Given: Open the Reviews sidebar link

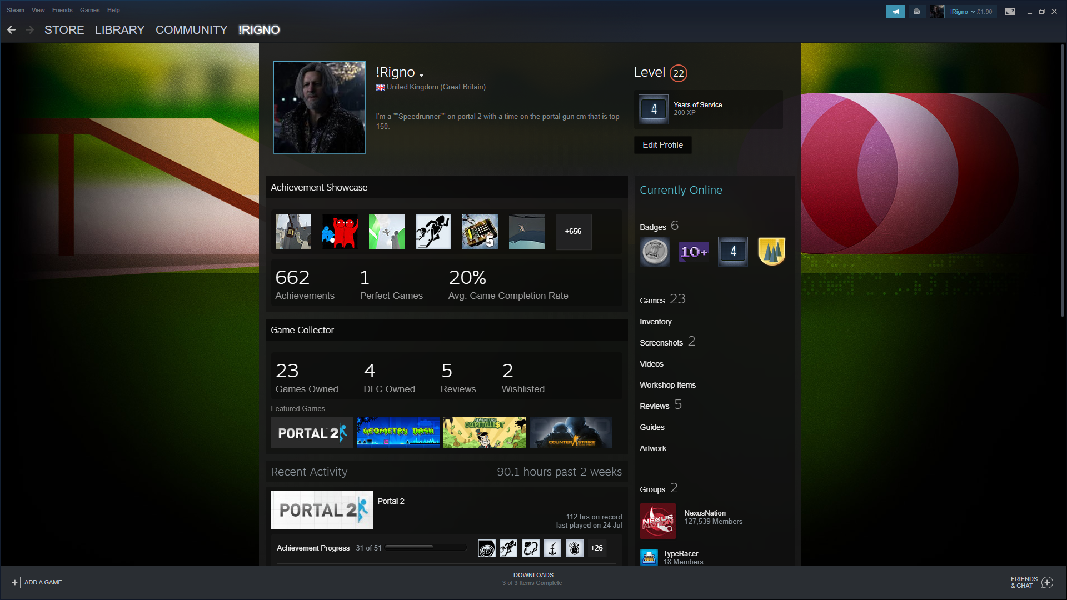Looking at the screenshot, I should point(661,405).
